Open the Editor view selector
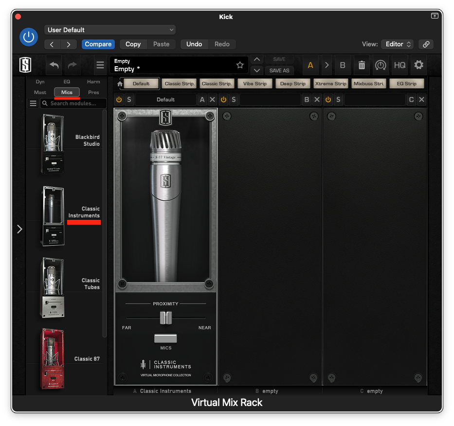454x426 pixels. click(397, 44)
